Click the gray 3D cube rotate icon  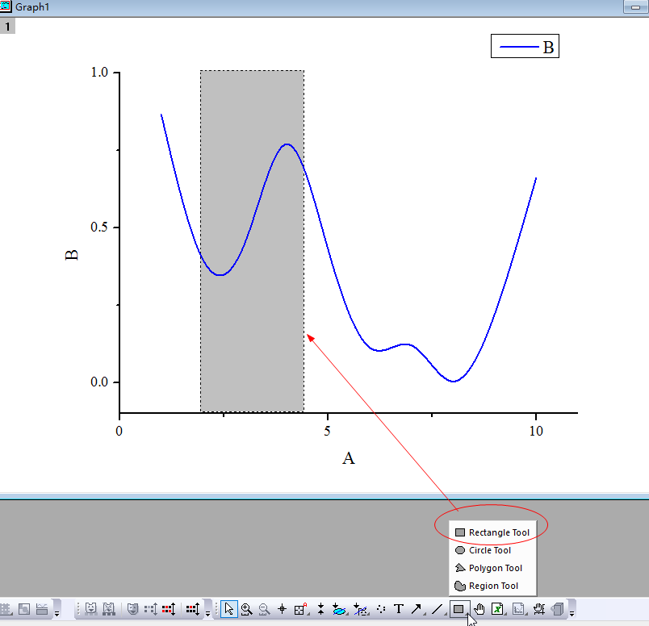tap(558, 609)
